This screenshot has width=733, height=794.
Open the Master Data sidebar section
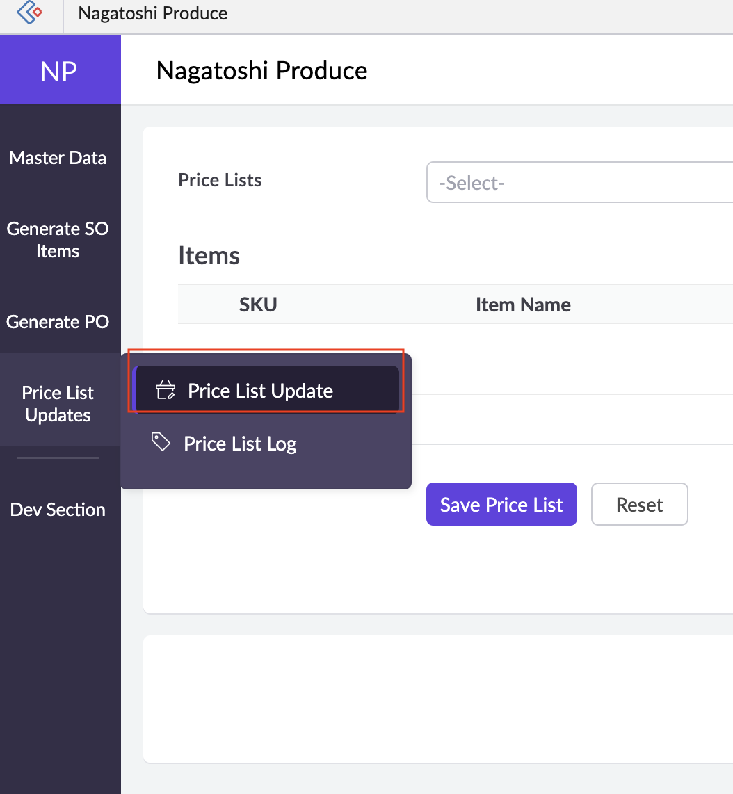58,158
